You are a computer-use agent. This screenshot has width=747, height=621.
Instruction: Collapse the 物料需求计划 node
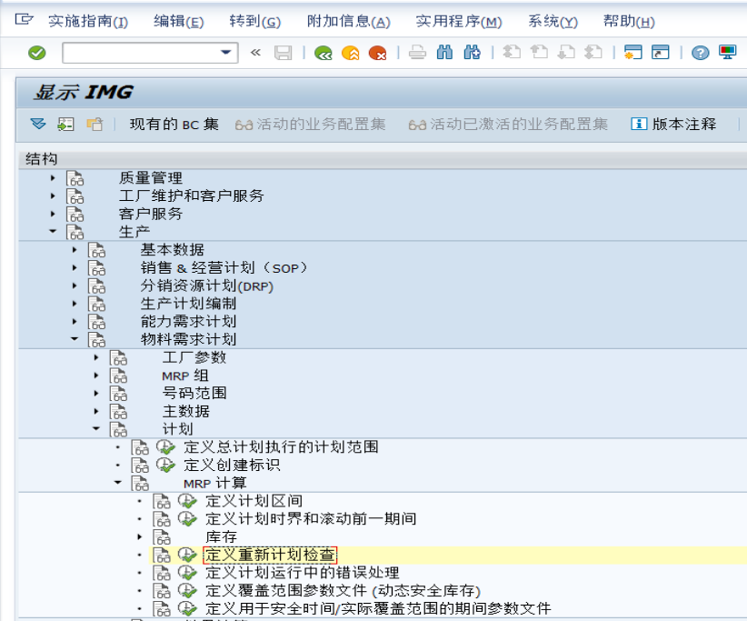75,339
